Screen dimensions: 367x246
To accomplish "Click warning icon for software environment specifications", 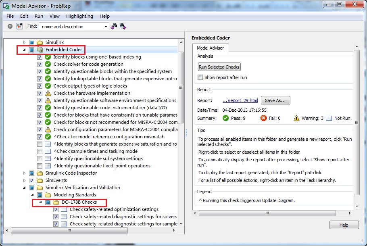I will point(48,100).
